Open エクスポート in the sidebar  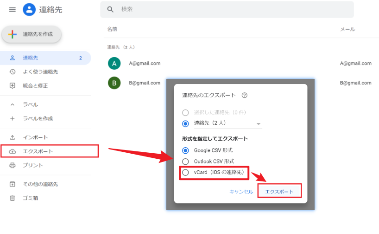tap(38, 151)
